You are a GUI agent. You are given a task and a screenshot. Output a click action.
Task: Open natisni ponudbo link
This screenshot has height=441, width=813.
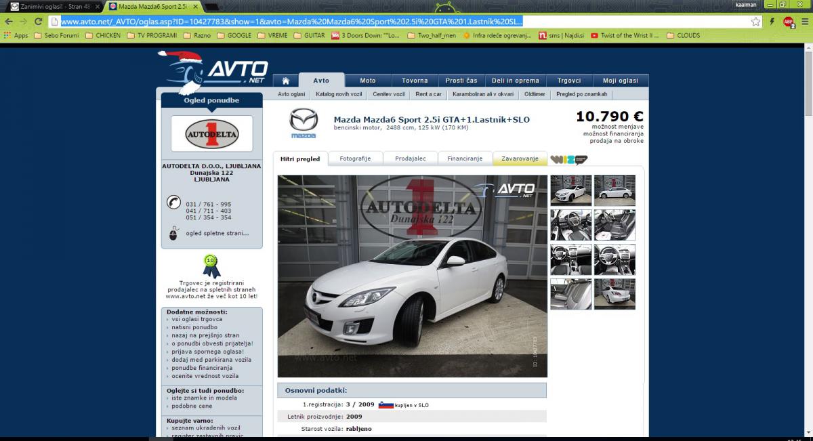click(x=194, y=327)
